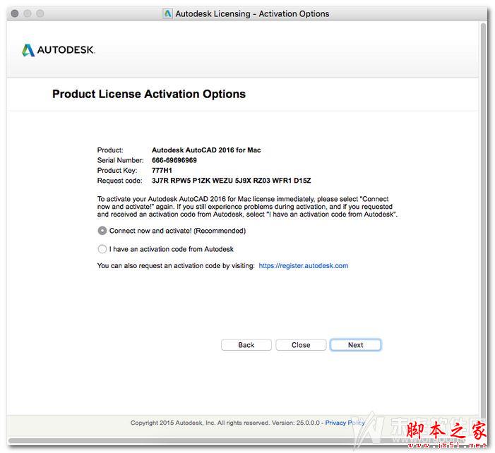Click the copyright 2015 Autodesk version text
This screenshot has width=495, height=453.
pos(225,423)
